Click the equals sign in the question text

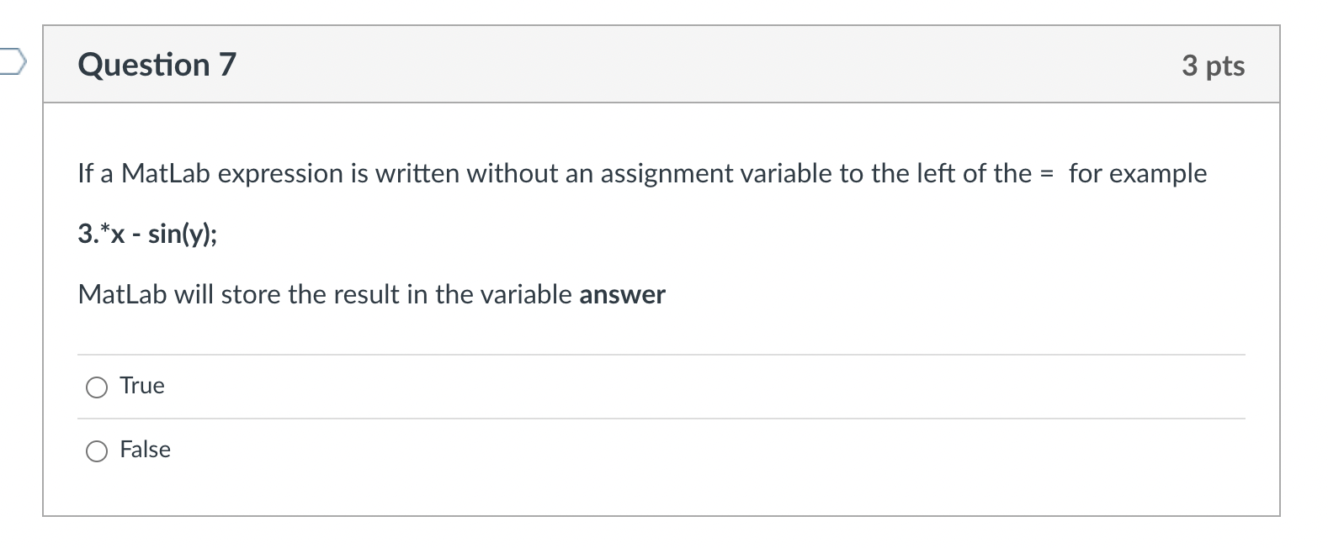click(x=1046, y=174)
